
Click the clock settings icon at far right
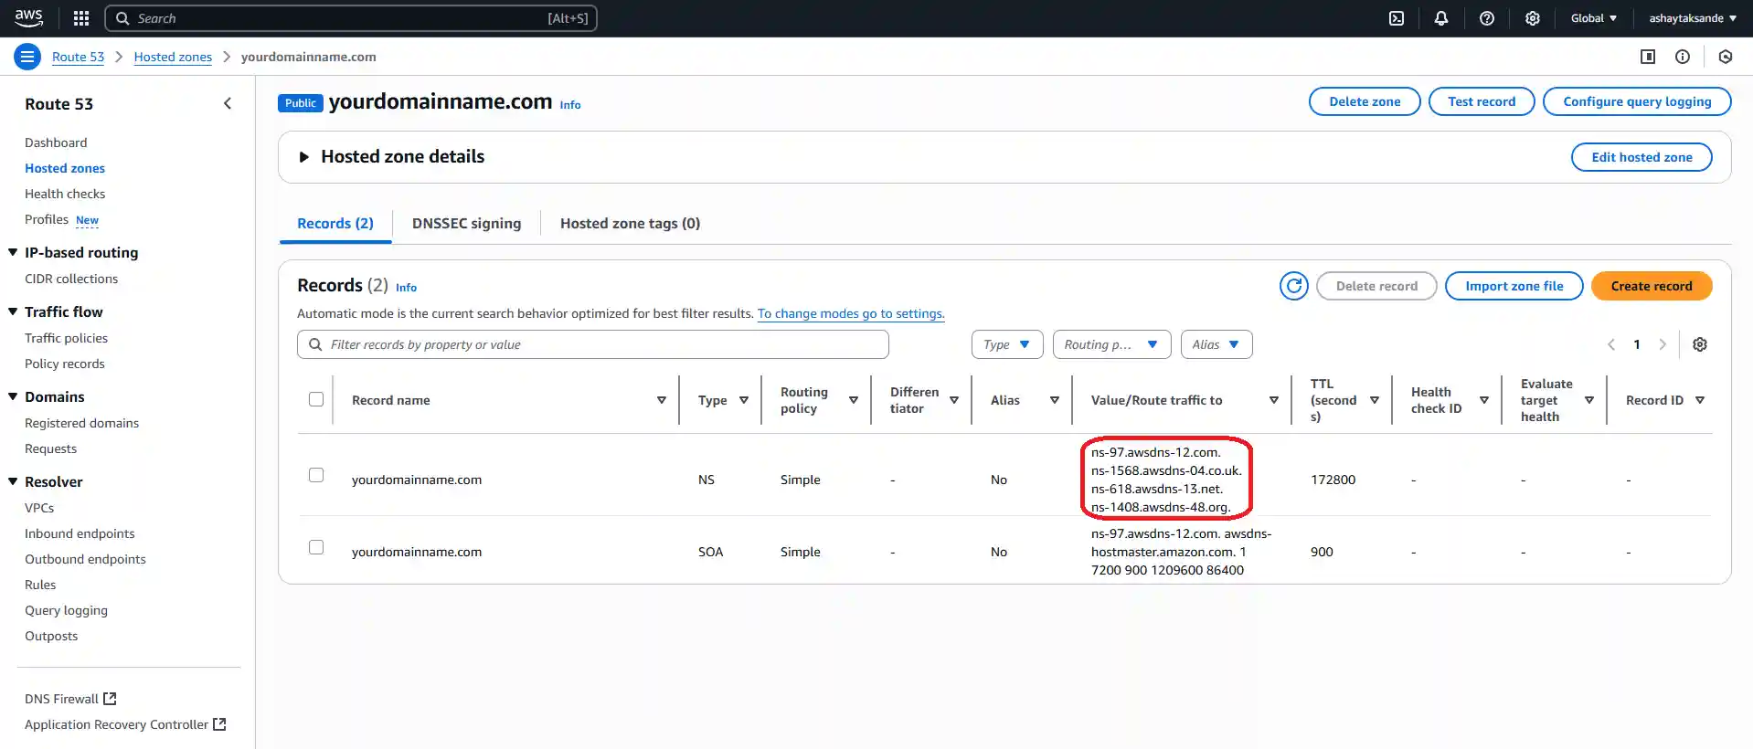tap(1726, 57)
